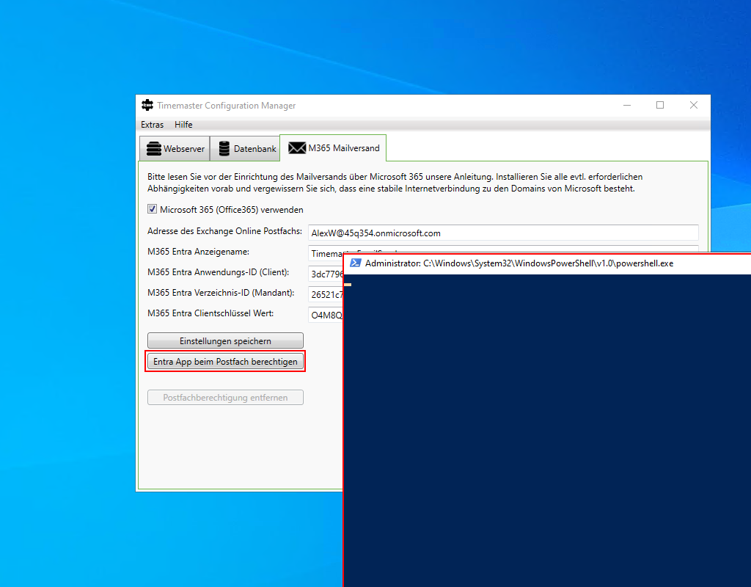This screenshot has width=751, height=587.
Task: Click the envelope icon on M365 Mailversand tab
Action: pyautogui.click(x=296, y=148)
